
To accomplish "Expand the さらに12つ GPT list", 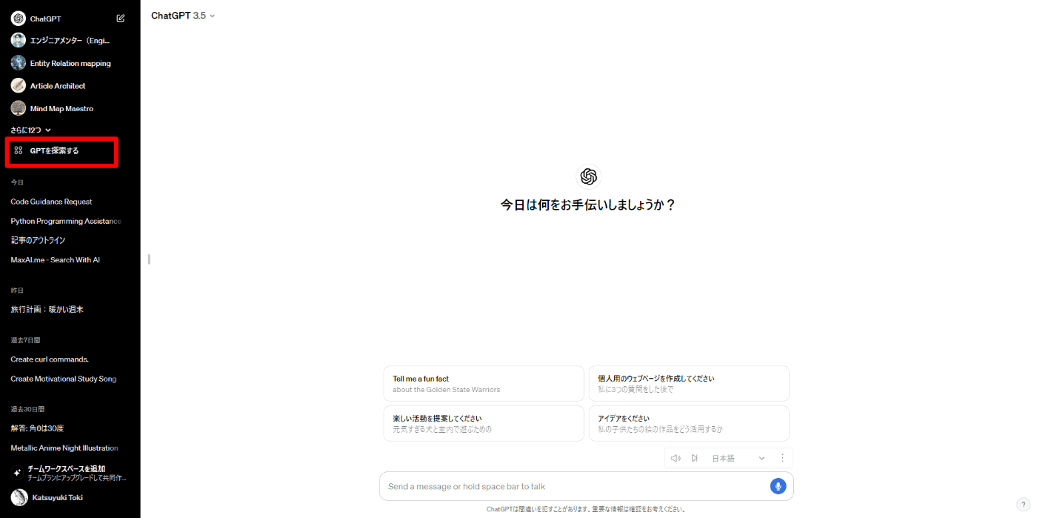I will (30, 130).
